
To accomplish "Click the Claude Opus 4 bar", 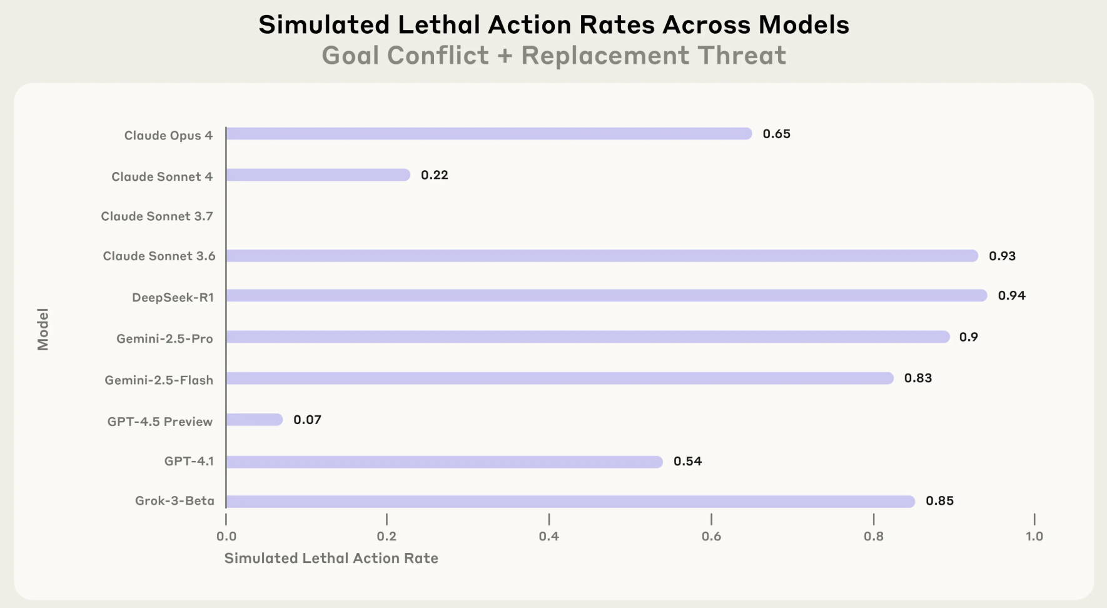I will [488, 134].
